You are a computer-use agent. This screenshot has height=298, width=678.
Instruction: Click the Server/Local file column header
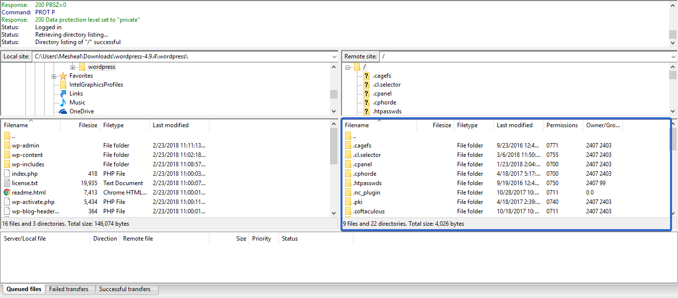tap(46, 239)
